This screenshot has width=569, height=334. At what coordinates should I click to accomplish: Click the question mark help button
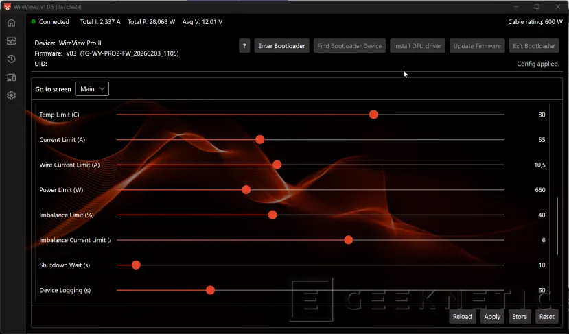(x=244, y=46)
